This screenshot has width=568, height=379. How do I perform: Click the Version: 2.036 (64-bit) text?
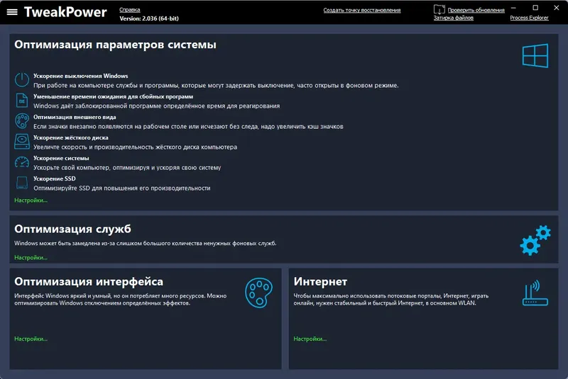(x=149, y=18)
